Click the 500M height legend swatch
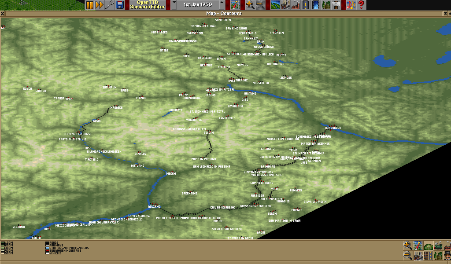The image size is (451, 264). pyautogui.click(x=3, y=253)
